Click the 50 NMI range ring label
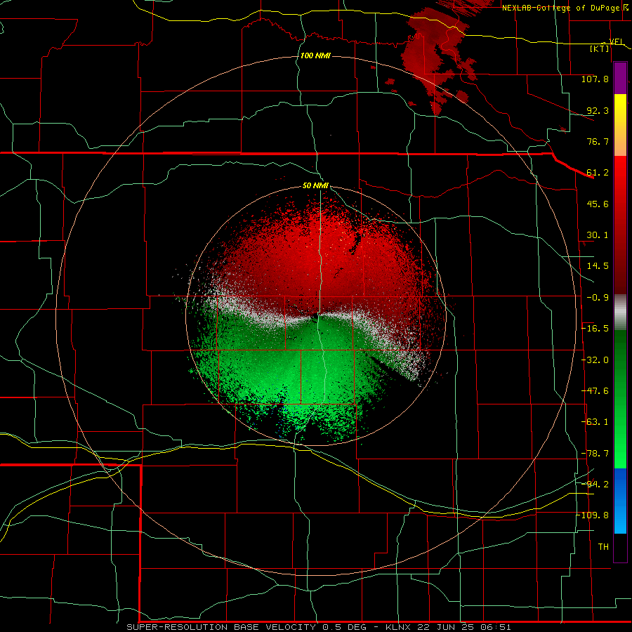632x632 pixels. coord(315,186)
